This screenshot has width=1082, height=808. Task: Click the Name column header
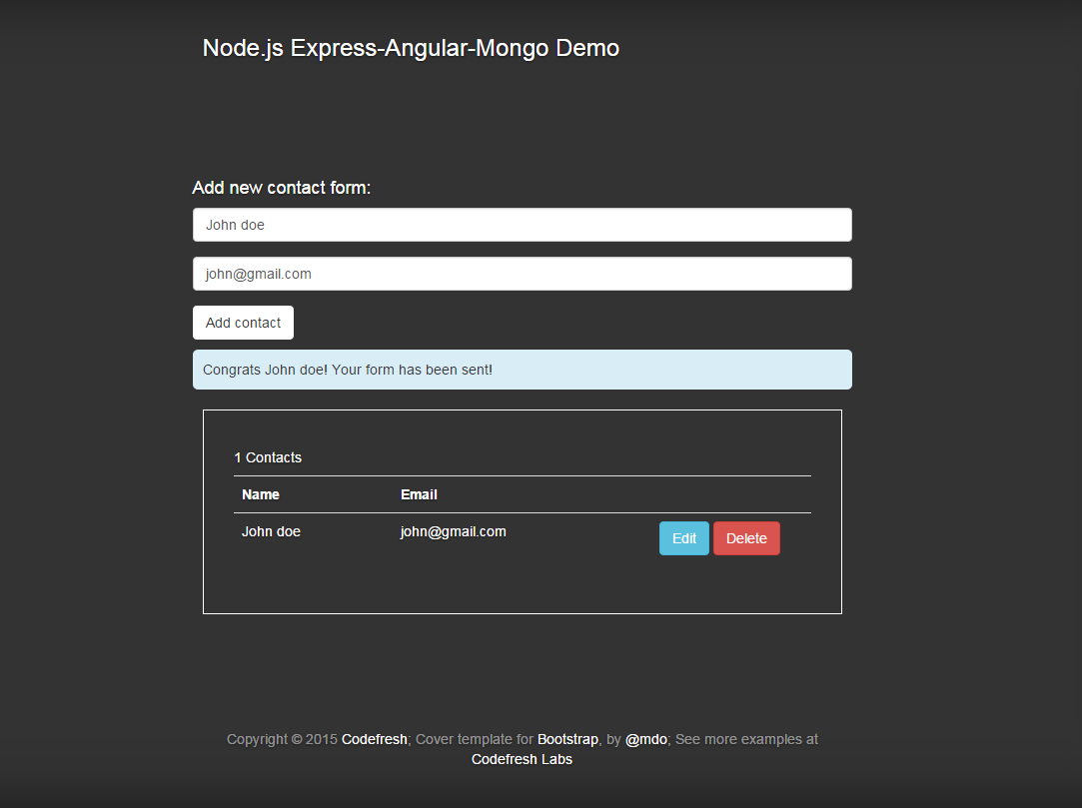point(260,494)
